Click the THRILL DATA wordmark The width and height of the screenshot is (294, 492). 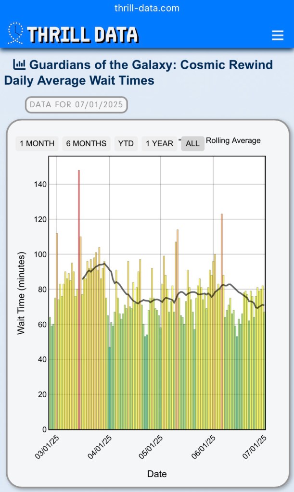coord(82,35)
